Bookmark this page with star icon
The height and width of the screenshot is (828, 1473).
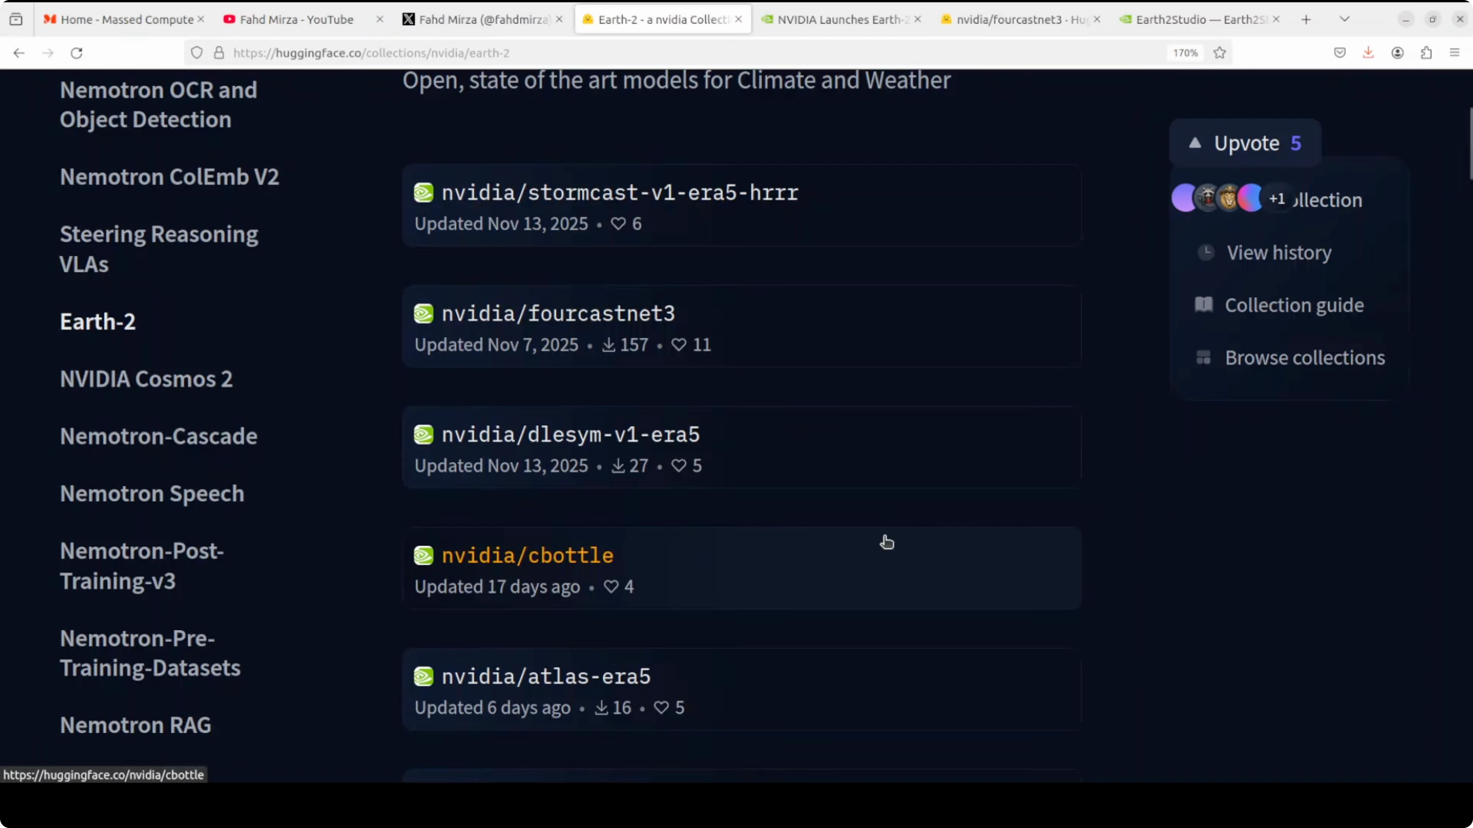click(x=1220, y=53)
